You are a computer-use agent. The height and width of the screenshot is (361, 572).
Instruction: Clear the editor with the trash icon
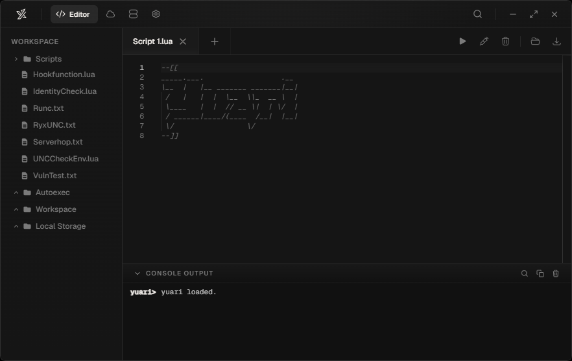coord(505,41)
